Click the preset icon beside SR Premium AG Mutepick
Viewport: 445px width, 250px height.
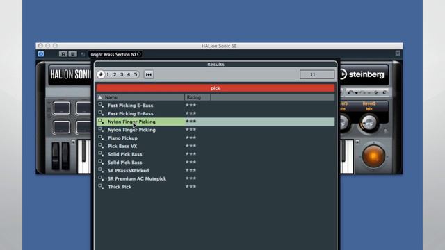click(101, 178)
